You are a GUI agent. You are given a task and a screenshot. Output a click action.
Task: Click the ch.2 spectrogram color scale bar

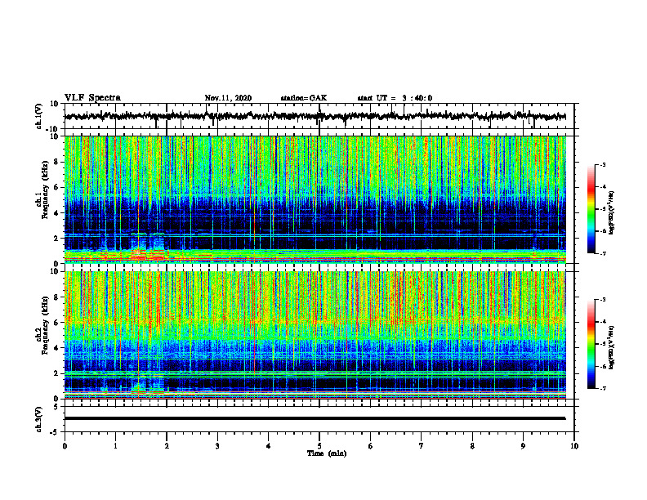[591, 344]
